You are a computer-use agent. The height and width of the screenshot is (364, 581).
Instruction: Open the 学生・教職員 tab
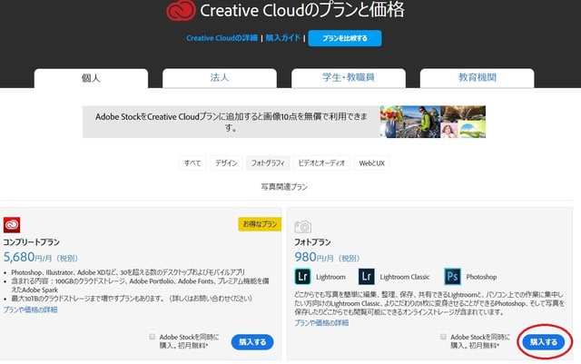tap(349, 79)
